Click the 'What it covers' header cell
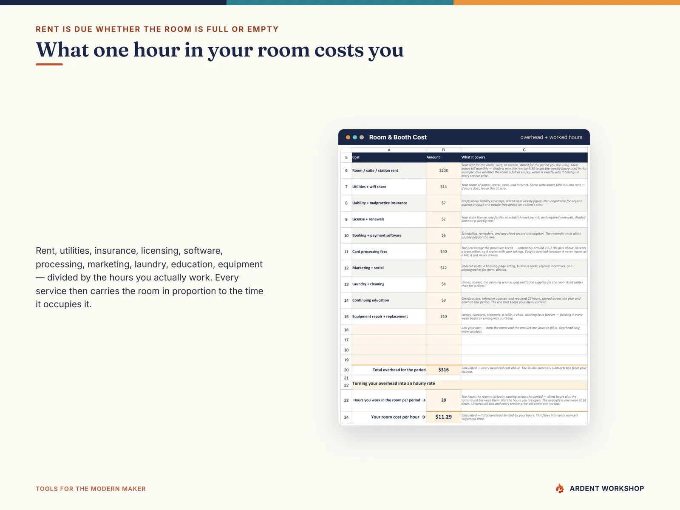Viewport: 680px width, 510px height. 524,157
